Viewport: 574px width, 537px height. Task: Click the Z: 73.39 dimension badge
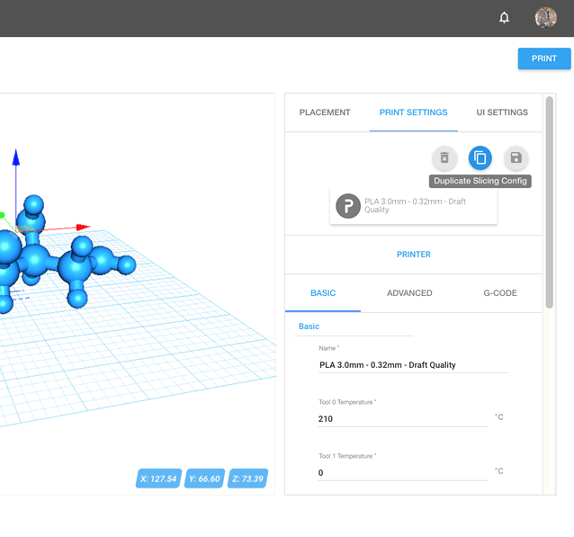click(247, 479)
